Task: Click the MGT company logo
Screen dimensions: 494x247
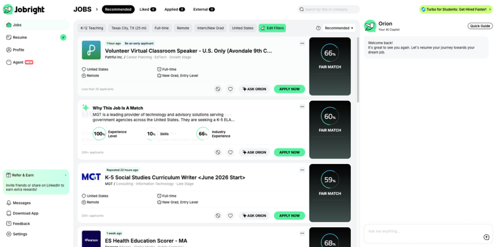Action: click(91, 177)
